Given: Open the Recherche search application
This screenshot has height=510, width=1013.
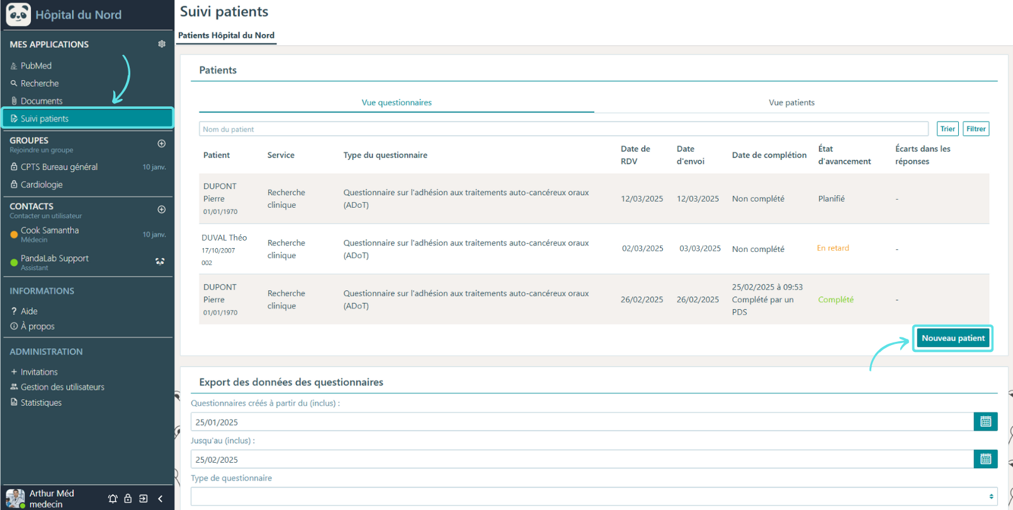Looking at the screenshot, I should click(x=40, y=83).
